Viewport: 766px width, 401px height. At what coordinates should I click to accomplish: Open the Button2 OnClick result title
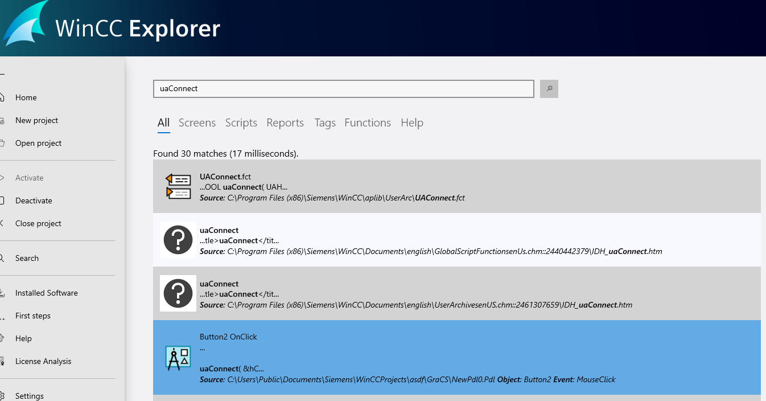pos(228,337)
